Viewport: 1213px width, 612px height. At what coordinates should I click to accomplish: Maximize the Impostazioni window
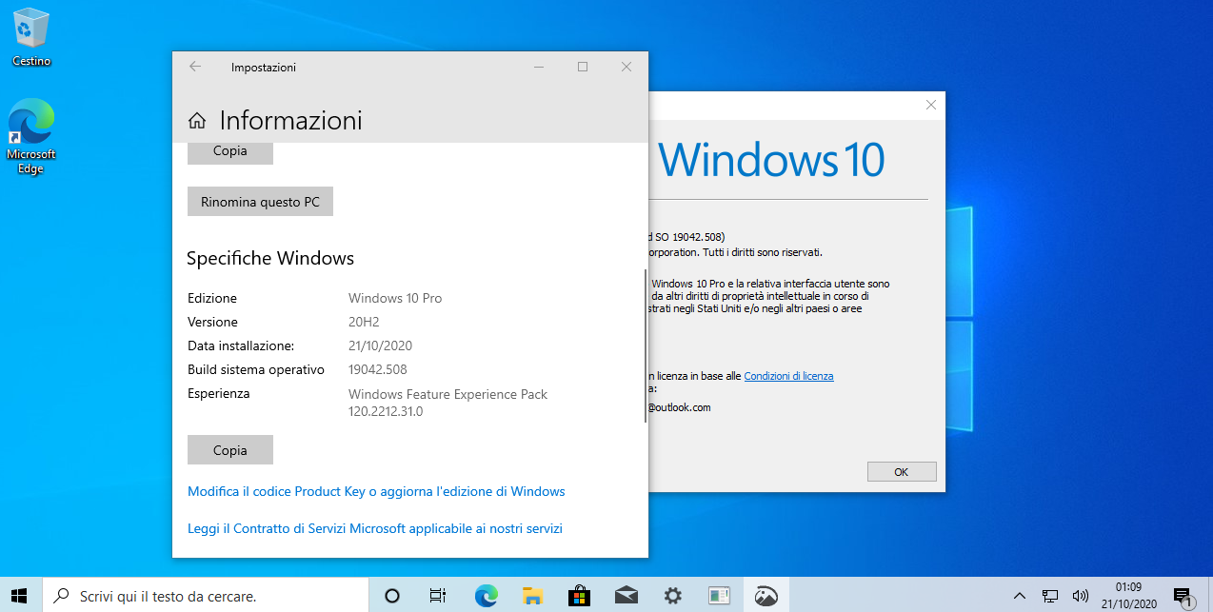(583, 67)
